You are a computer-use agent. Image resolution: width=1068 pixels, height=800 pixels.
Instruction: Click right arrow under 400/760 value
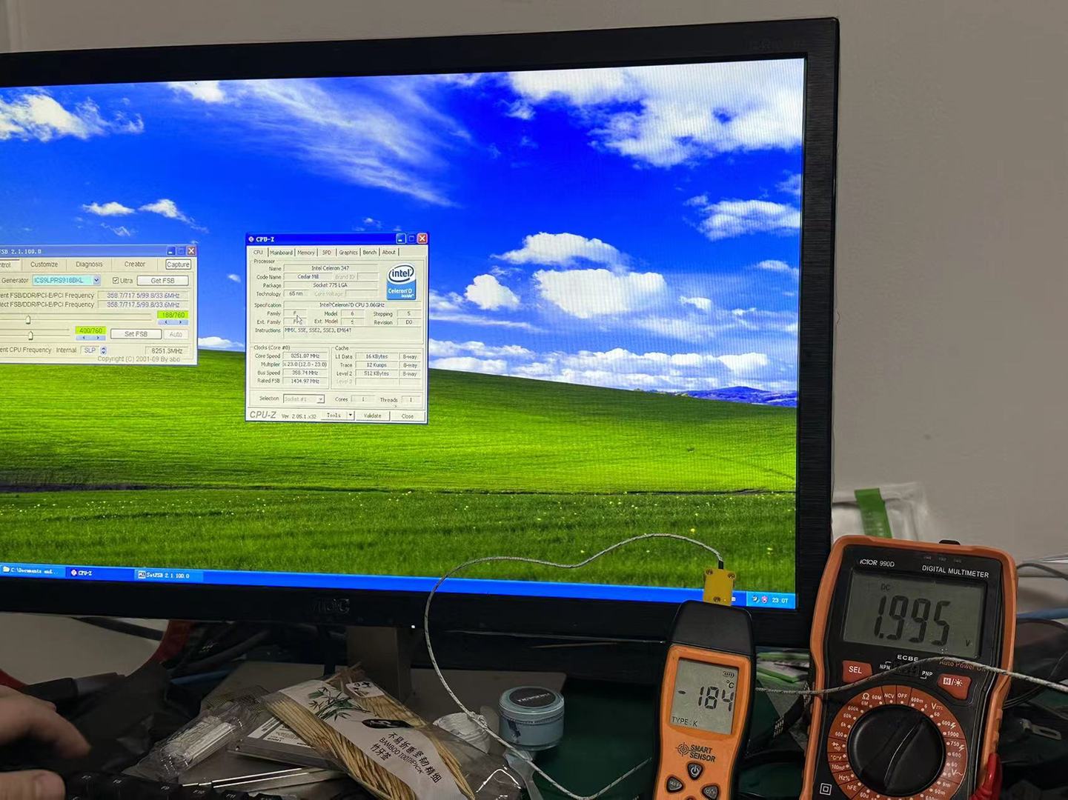pyautogui.click(x=97, y=338)
